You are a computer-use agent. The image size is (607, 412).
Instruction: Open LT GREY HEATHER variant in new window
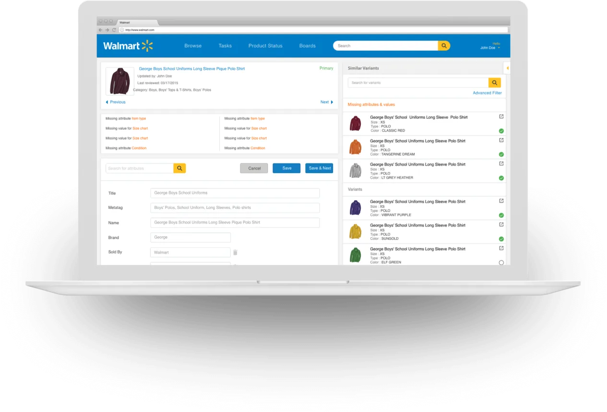pyautogui.click(x=501, y=163)
